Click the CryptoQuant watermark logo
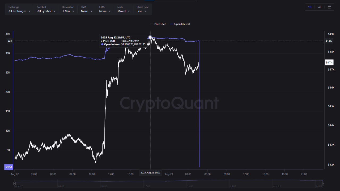 [x=169, y=103]
